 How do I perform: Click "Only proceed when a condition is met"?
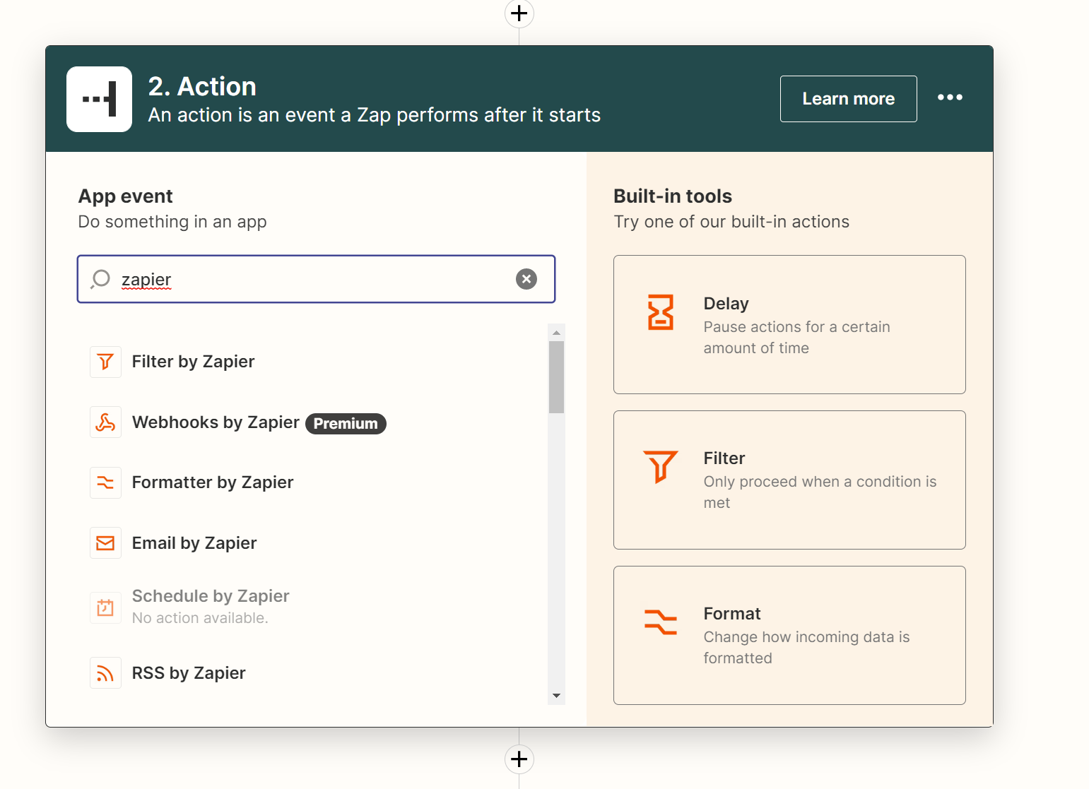(x=820, y=492)
